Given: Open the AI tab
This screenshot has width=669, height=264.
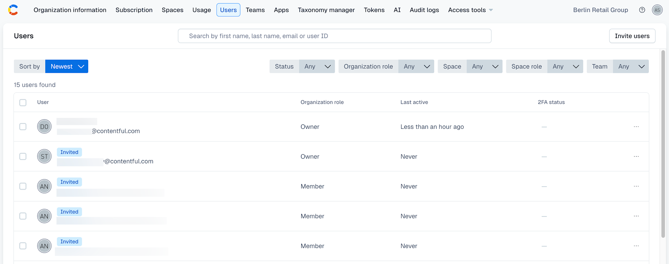Looking at the screenshot, I should [x=397, y=10].
